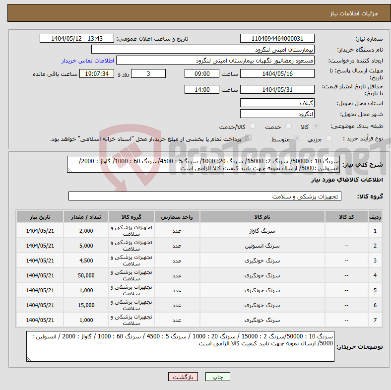Select the کالا radio button
The width and height of the screenshot is (391, 390).
pyautogui.click(x=316, y=126)
